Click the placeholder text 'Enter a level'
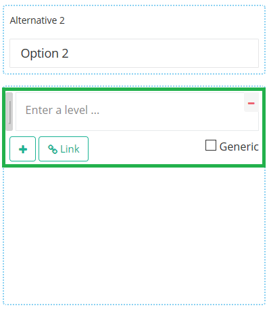The width and height of the screenshot is (269, 310). (57, 110)
